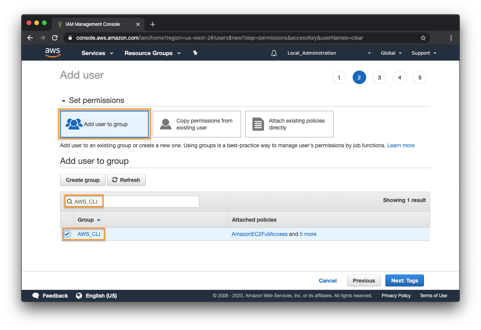This screenshot has width=481, height=330.
Task: Sort by the Group column header
Action: point(89,220)
